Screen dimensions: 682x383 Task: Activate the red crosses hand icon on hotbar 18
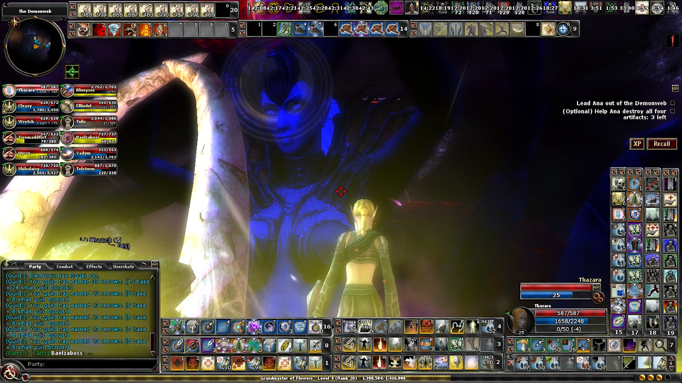(x=652, y=230)
